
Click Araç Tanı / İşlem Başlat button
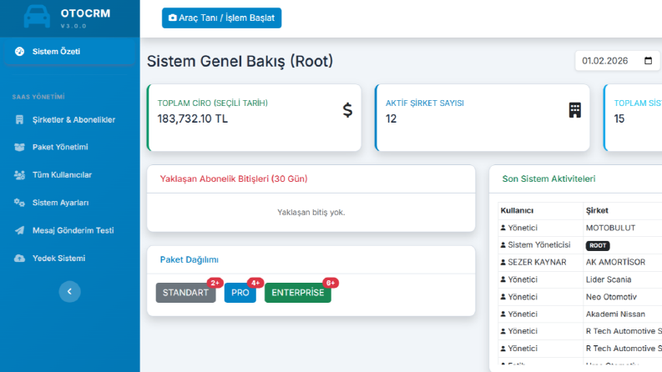point(222,18)
